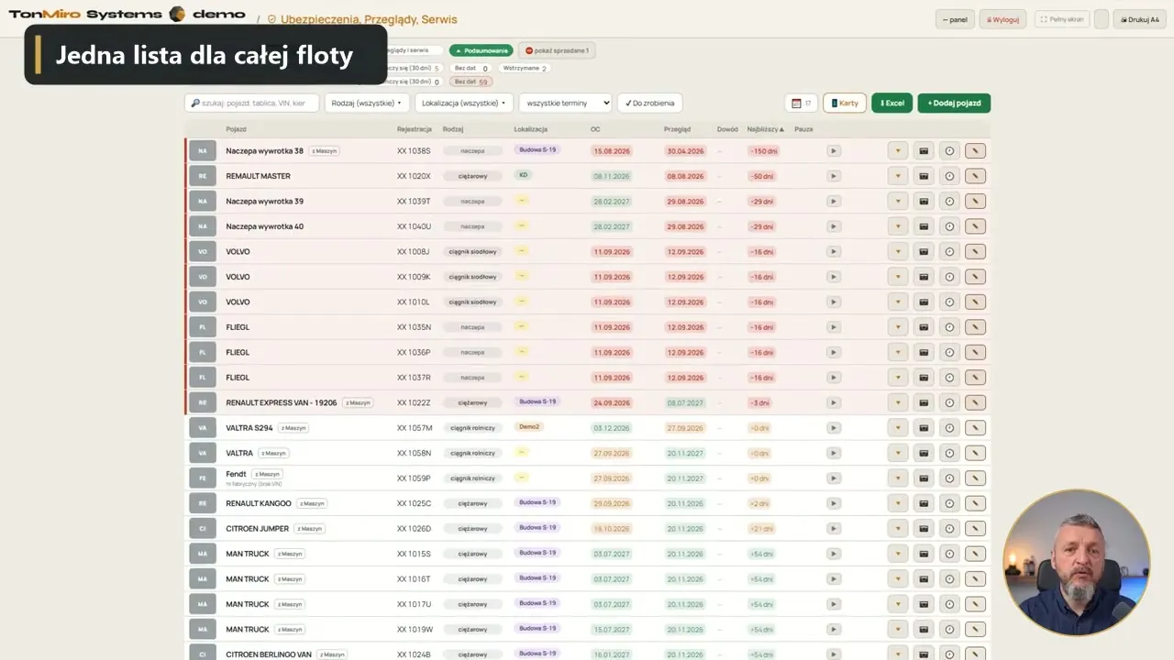1174x660 pixels.
Task: Toggle the Bez dat 59 filter chip
Action: click(x=471, y=82)
